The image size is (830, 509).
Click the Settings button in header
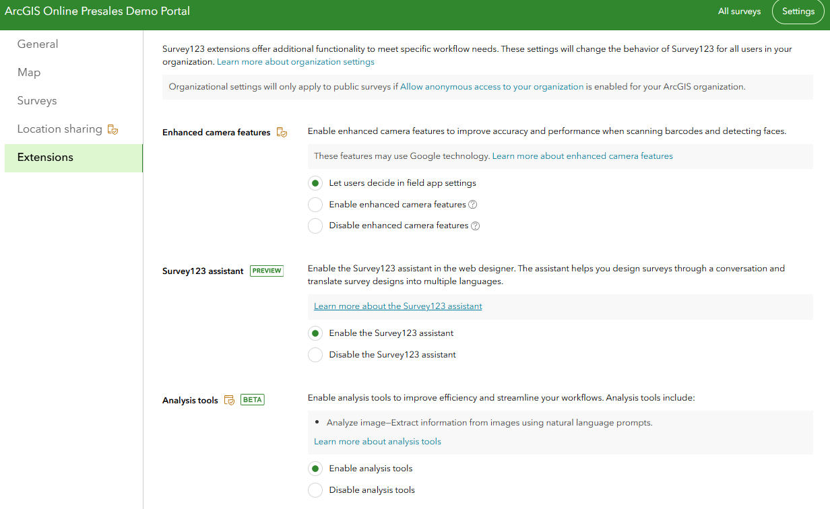[798, 11]
